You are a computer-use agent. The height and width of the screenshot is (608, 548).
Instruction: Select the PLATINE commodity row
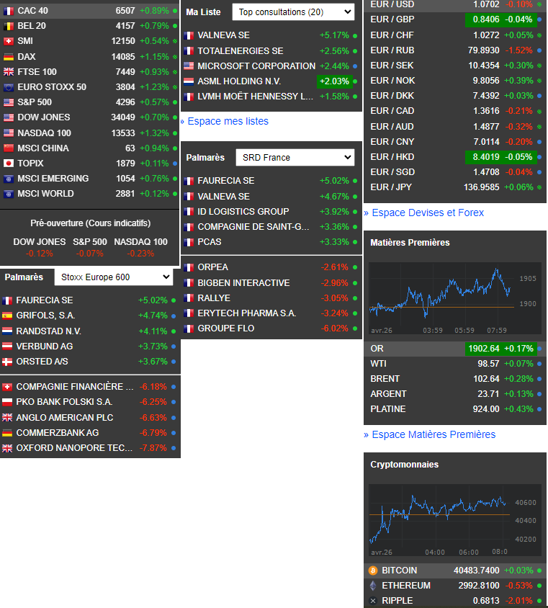click(455, 409)
